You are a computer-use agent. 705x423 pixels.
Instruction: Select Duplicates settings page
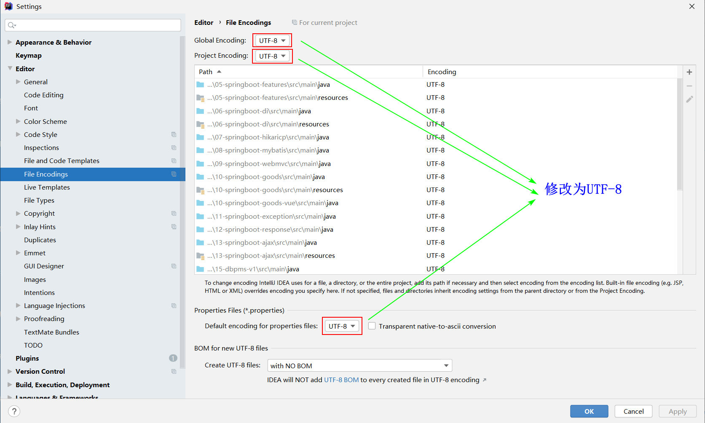tap(40, 240)
